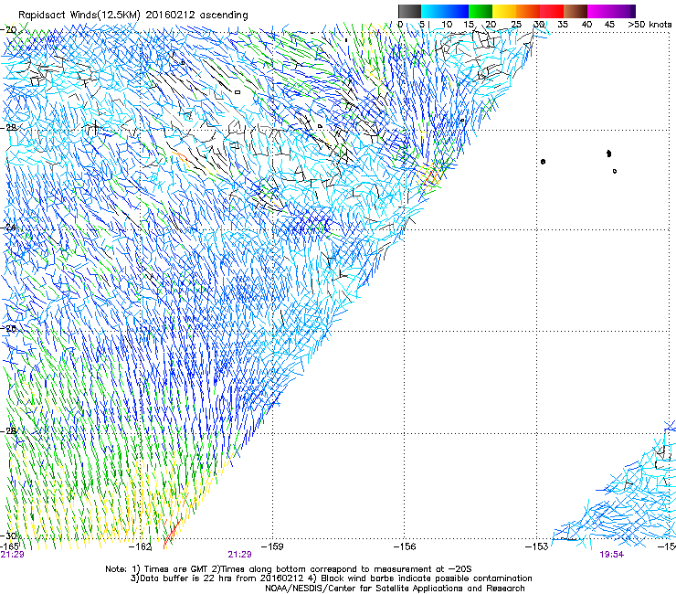Select the orange 25-30 knots legend swatch
The height and width of the screenshot is (594, 676).
pos(528,11)
